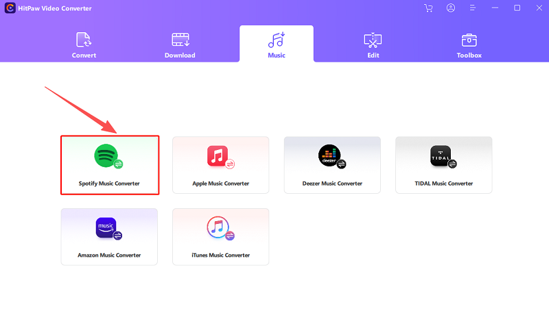
Task: Open the user account profile icon
Action: 451,8
